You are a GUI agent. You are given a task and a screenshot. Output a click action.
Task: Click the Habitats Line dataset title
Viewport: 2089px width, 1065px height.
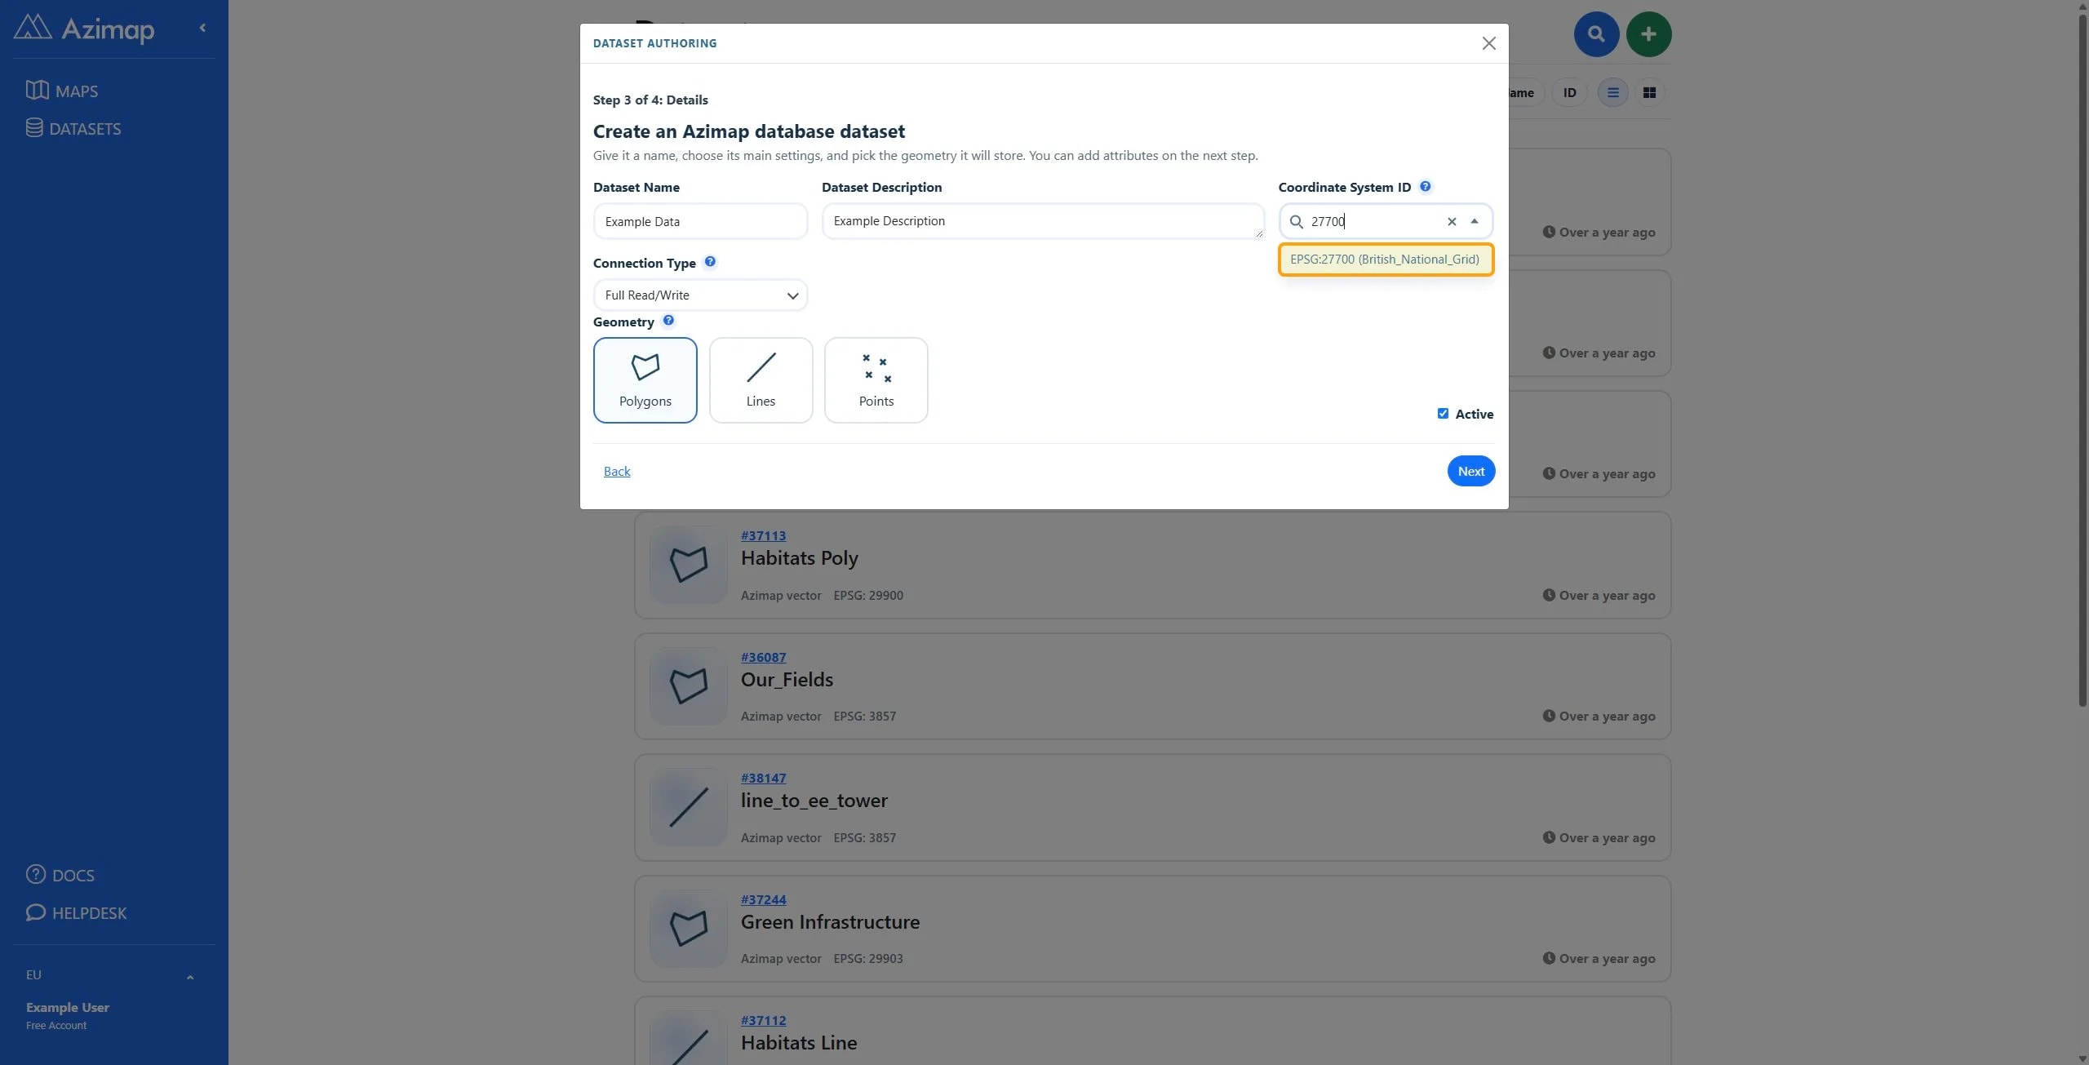[x=798, y=1043]
